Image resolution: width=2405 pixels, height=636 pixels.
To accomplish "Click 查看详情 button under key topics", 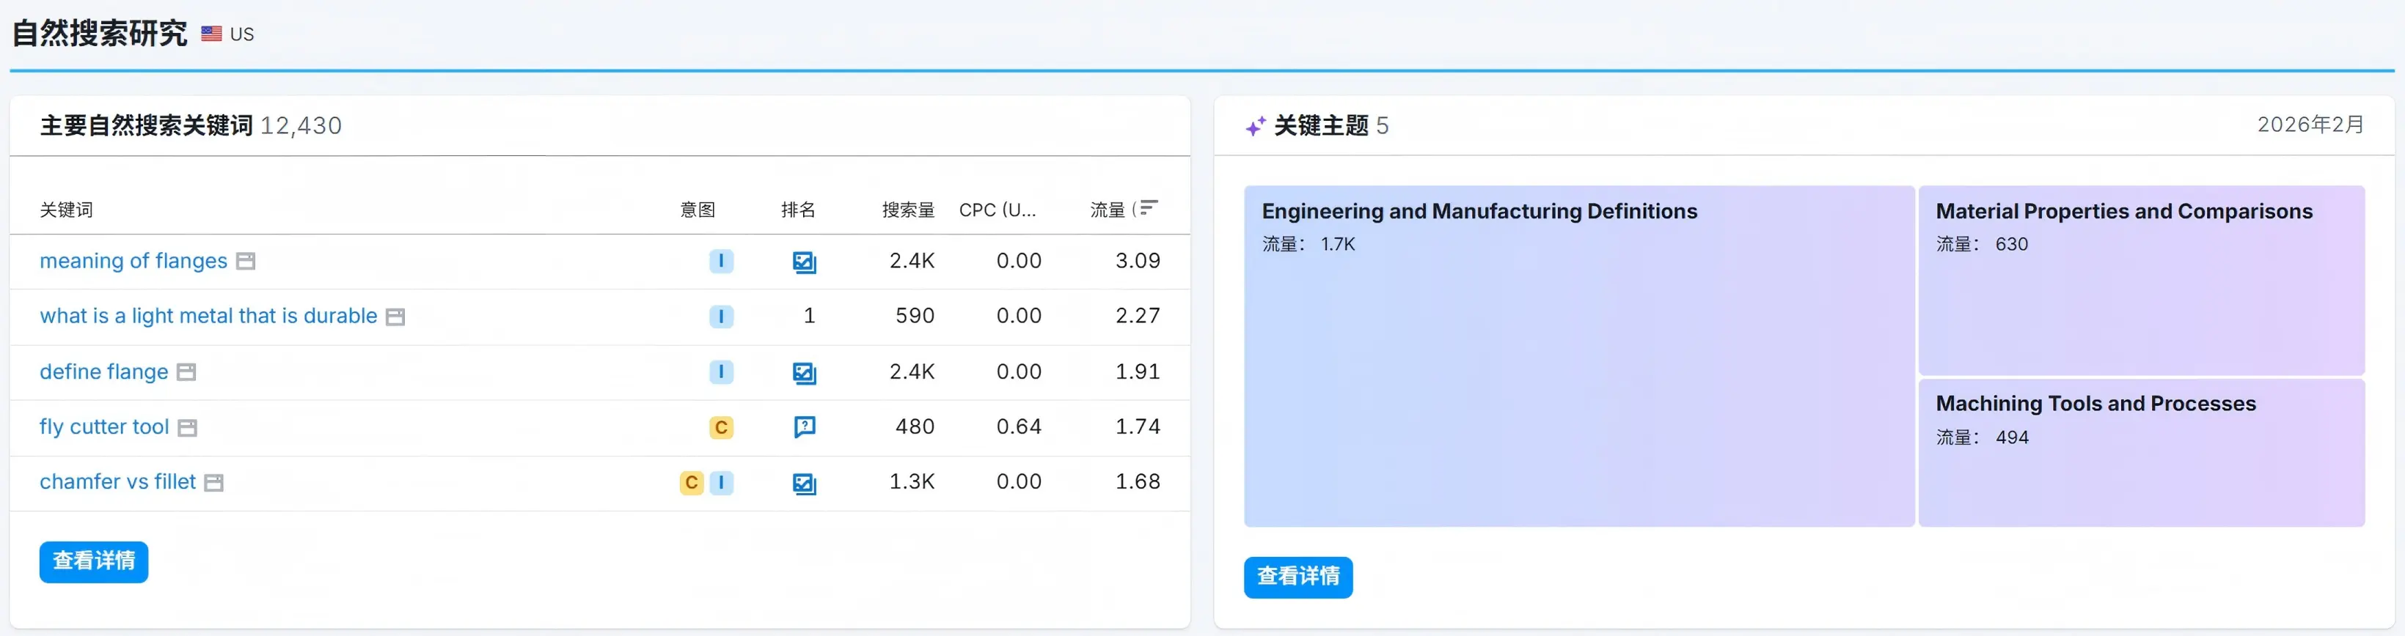I will coord(1297,577).
